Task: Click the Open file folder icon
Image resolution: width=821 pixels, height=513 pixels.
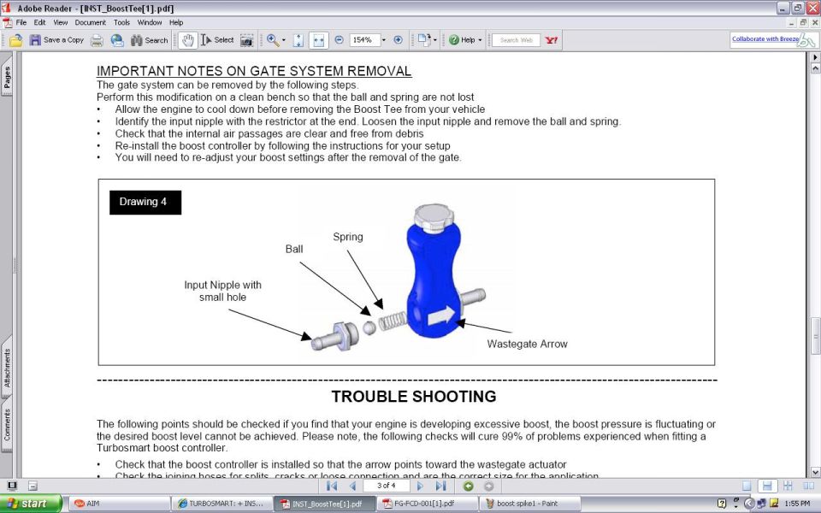Action: pos(15,40)
